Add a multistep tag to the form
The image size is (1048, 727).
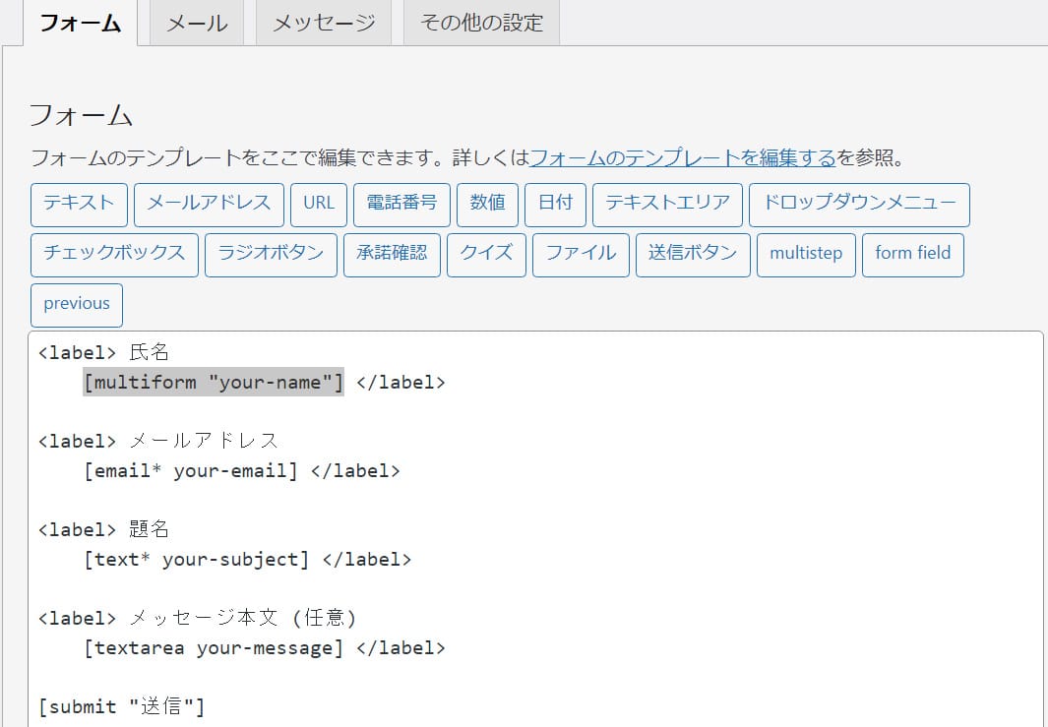(806, 254)
